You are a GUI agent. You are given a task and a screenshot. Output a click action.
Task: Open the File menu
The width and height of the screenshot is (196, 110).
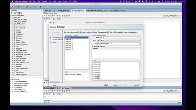(x=30, y=1)
